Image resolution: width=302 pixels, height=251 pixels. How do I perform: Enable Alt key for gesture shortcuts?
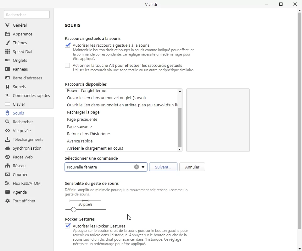point(67,65)
